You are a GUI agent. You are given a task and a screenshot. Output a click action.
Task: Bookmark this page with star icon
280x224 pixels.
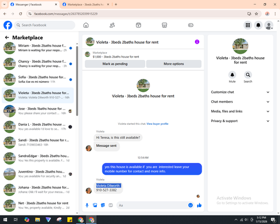(256, 14)
